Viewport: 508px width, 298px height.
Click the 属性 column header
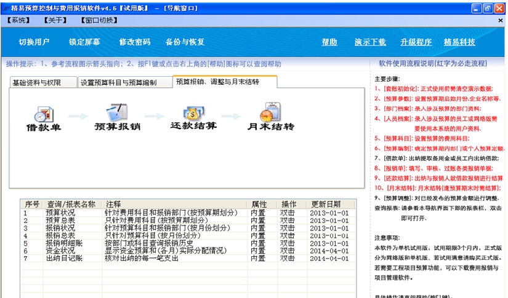point(262,204)
